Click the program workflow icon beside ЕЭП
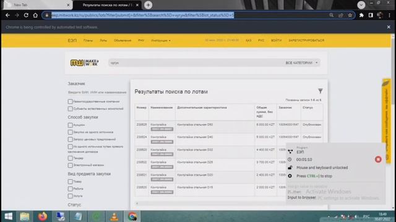 tap(290, 151)
